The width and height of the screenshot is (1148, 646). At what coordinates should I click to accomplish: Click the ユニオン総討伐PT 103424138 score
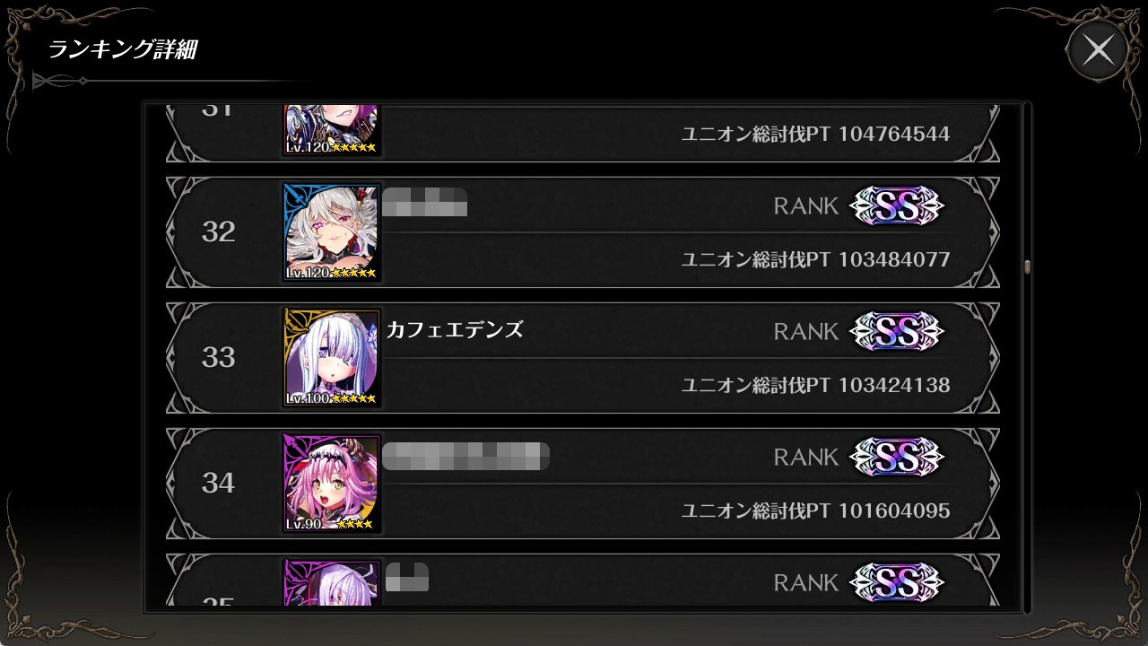pyautogui.click(x=815, y=385)
